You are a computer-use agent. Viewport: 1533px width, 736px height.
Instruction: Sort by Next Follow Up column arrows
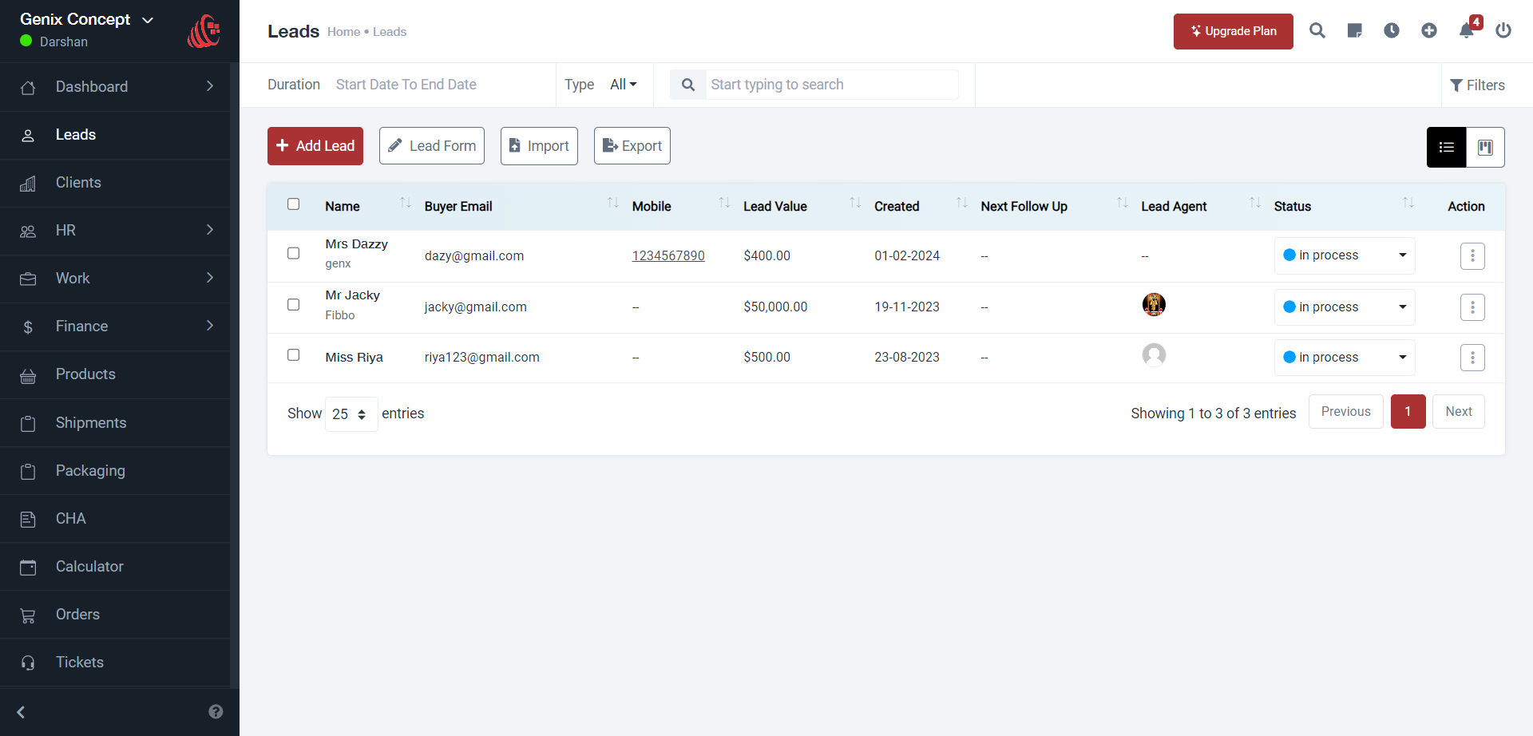(1123, 203)
